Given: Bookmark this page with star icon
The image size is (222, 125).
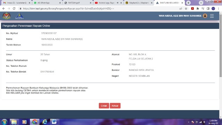Looking at the screenshot, I should pyautogui.click(x=186, y=9).
